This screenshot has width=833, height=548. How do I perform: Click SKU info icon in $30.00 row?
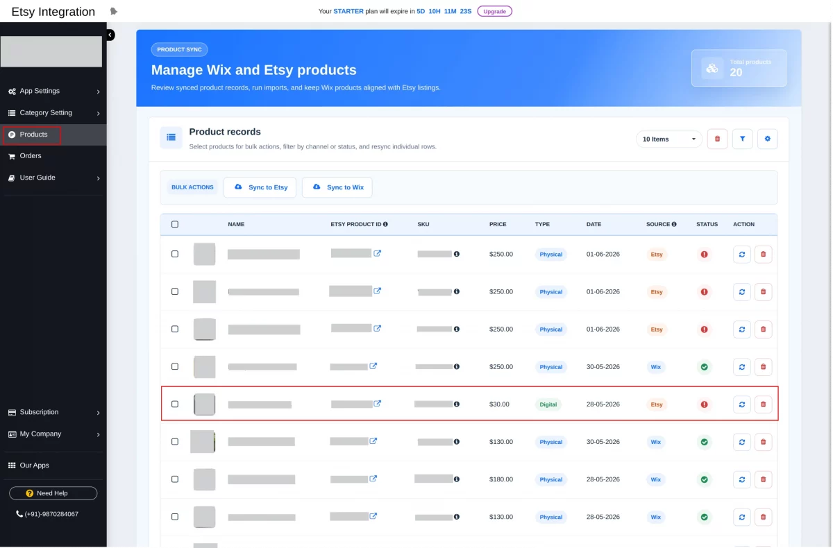point(457,404)
